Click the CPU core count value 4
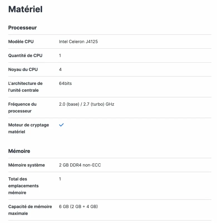This screenshot has height=223, width=217. click(60, 69)
